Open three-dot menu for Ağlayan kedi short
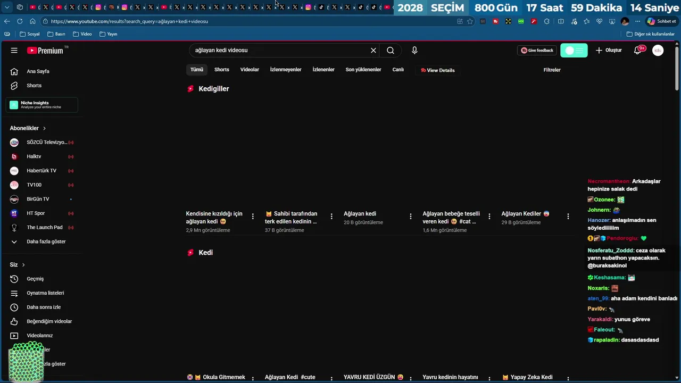 click(x=410, y=217)
